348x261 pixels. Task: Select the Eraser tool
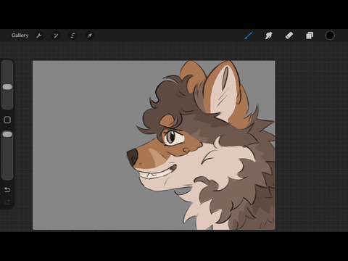tap(289, 36)
